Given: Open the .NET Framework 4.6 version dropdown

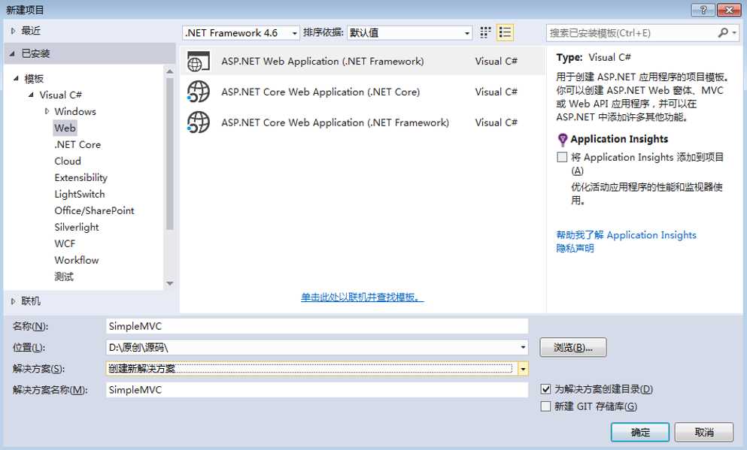Looking at the screenshot, I should pos(241,33).
